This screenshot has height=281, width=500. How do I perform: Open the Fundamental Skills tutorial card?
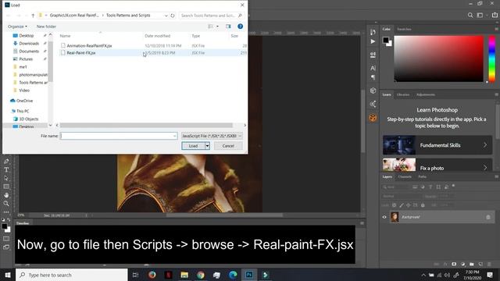437,145
